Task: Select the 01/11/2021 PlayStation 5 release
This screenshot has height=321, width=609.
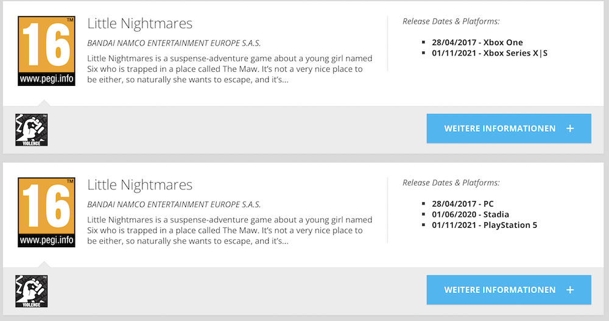Action: coord(484,225)
